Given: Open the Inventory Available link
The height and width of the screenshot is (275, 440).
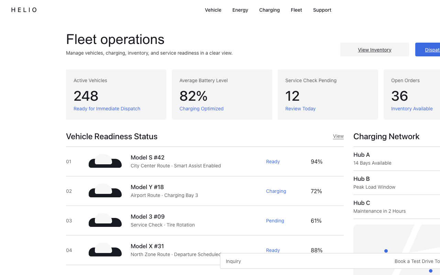Looking at the screenshot, I should click(412, 109).
